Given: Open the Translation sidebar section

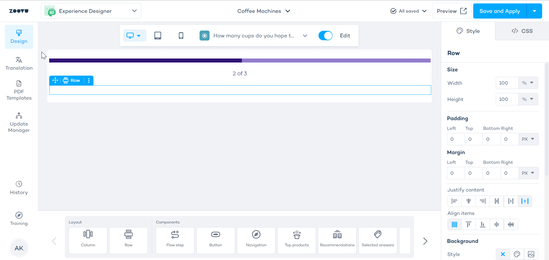Looking at the screenshot, I should pos(19,63).
